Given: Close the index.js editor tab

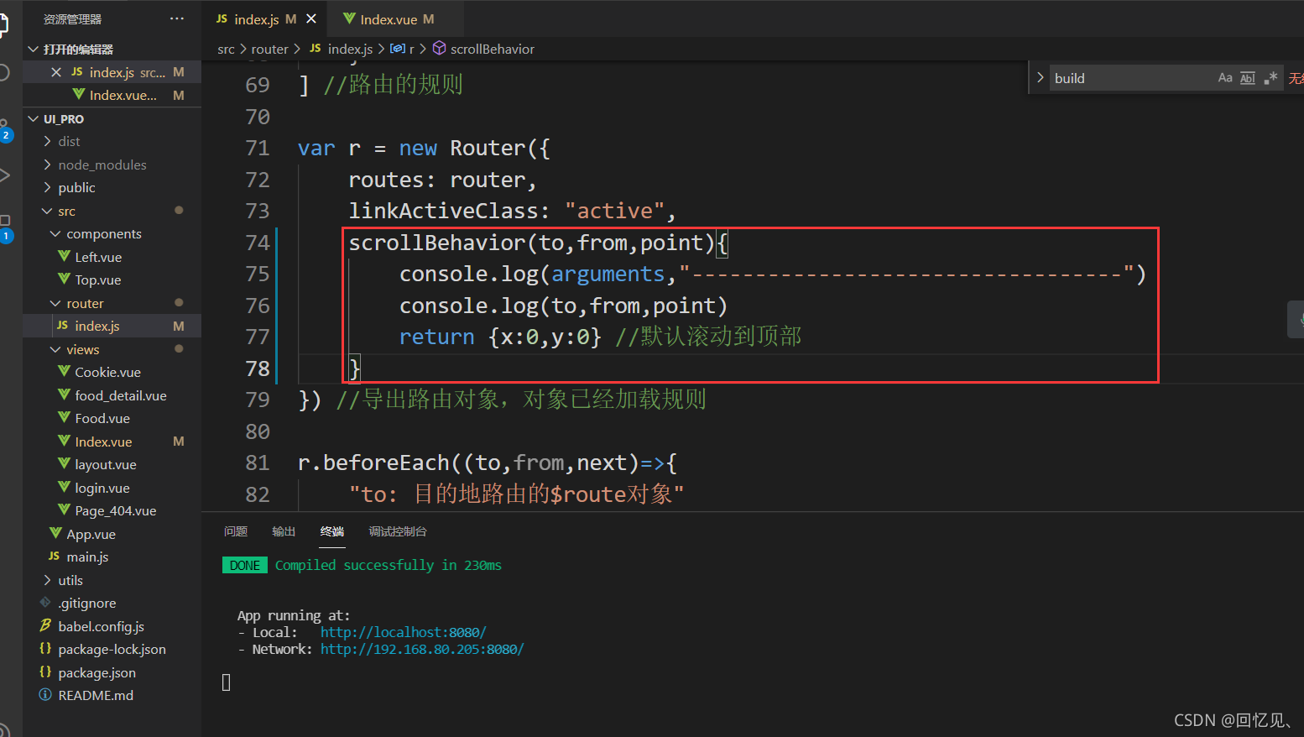Looking at the screenshot, I should coord(311,18).
